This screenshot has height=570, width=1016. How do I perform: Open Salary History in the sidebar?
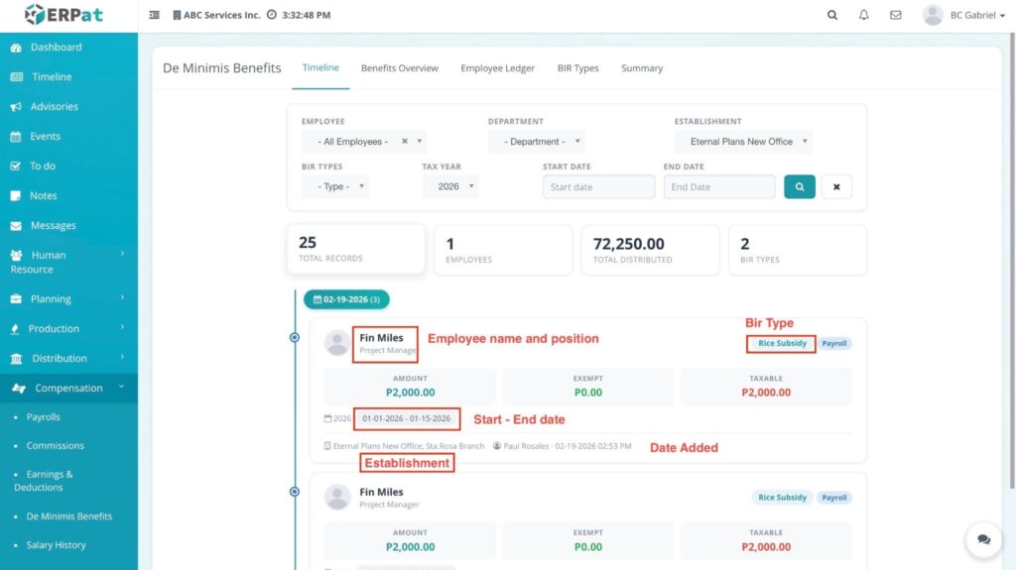(56, 545)
